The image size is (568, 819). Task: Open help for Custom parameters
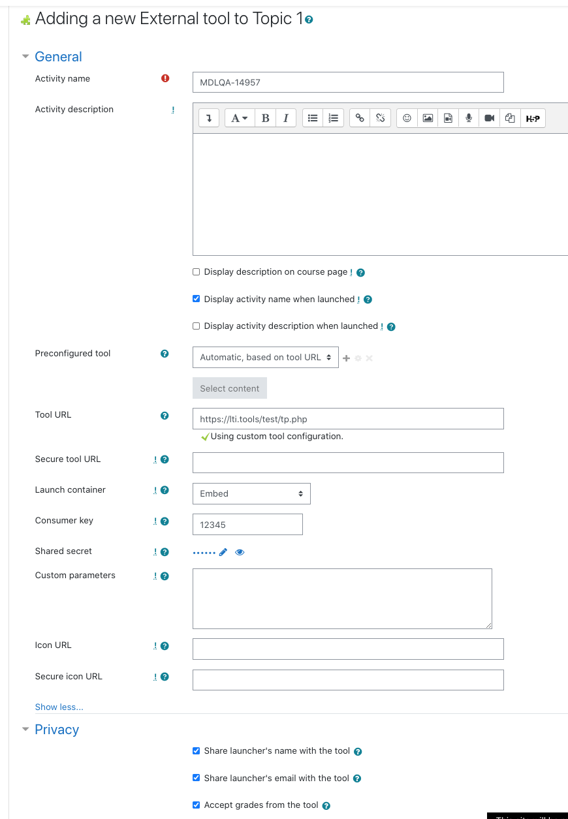pyautogui.click(x=165, y=576)
